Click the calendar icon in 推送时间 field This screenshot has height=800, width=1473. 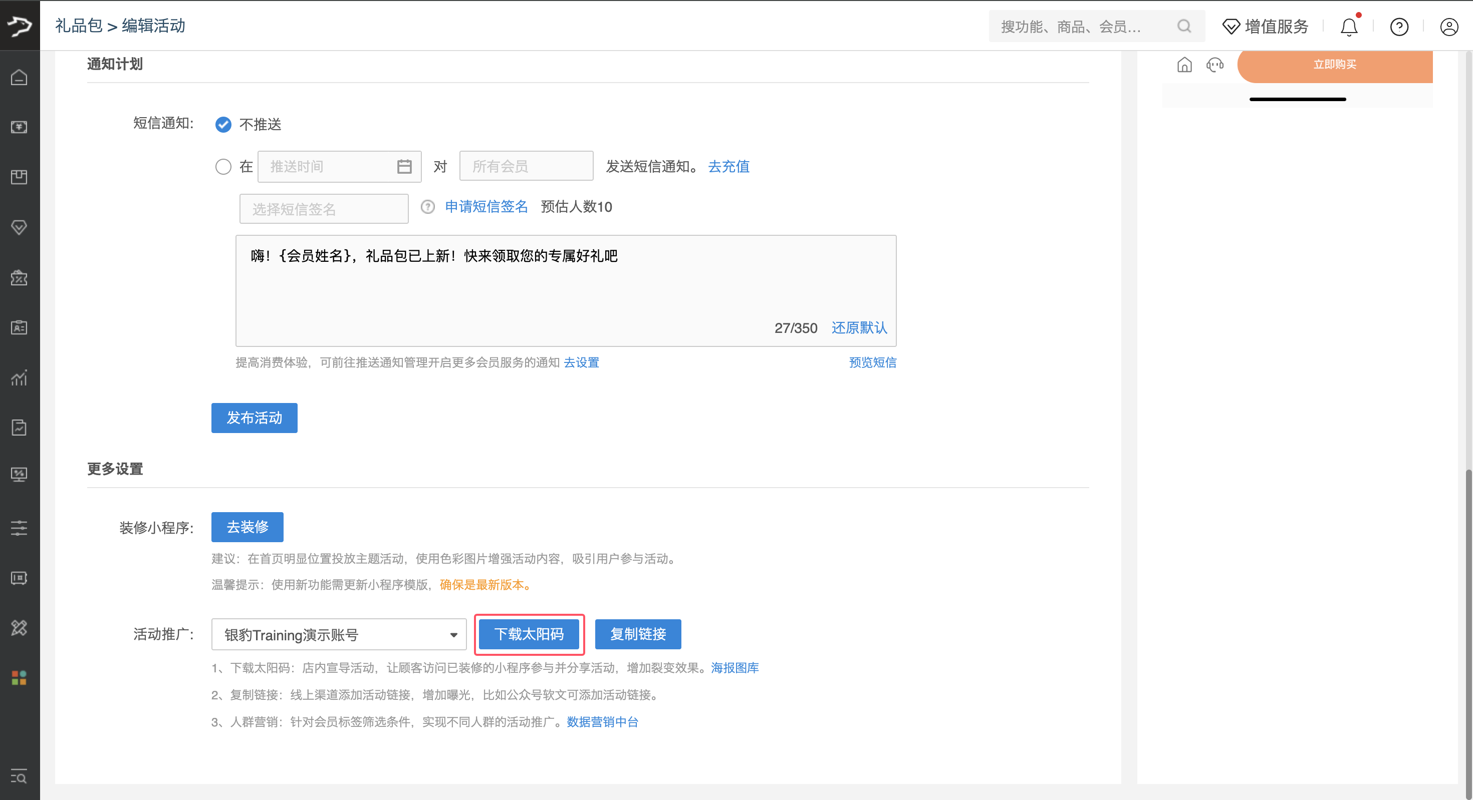404,167
